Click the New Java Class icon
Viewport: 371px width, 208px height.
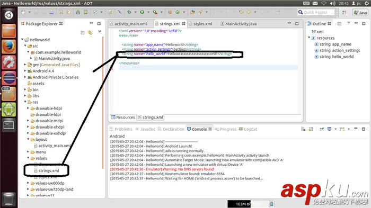point(178,12)
